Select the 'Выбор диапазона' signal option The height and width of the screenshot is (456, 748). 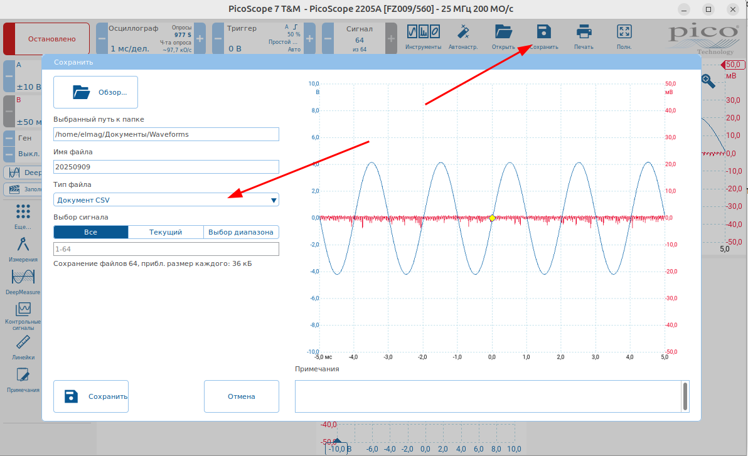(241, 232)
